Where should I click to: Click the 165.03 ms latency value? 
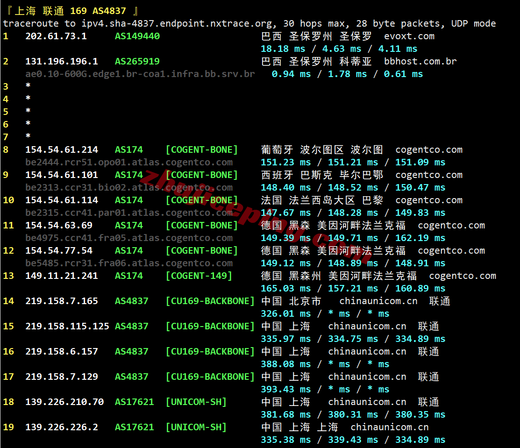[286, 288]
